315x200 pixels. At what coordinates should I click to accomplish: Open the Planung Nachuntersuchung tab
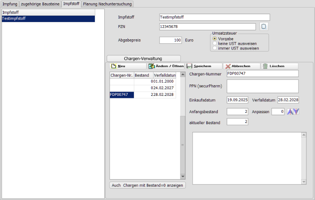(107, 4)
